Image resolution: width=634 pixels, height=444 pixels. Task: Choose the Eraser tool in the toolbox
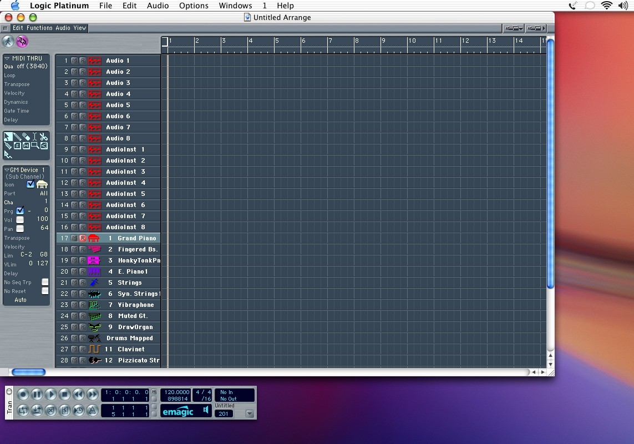[x=26, y=137]
